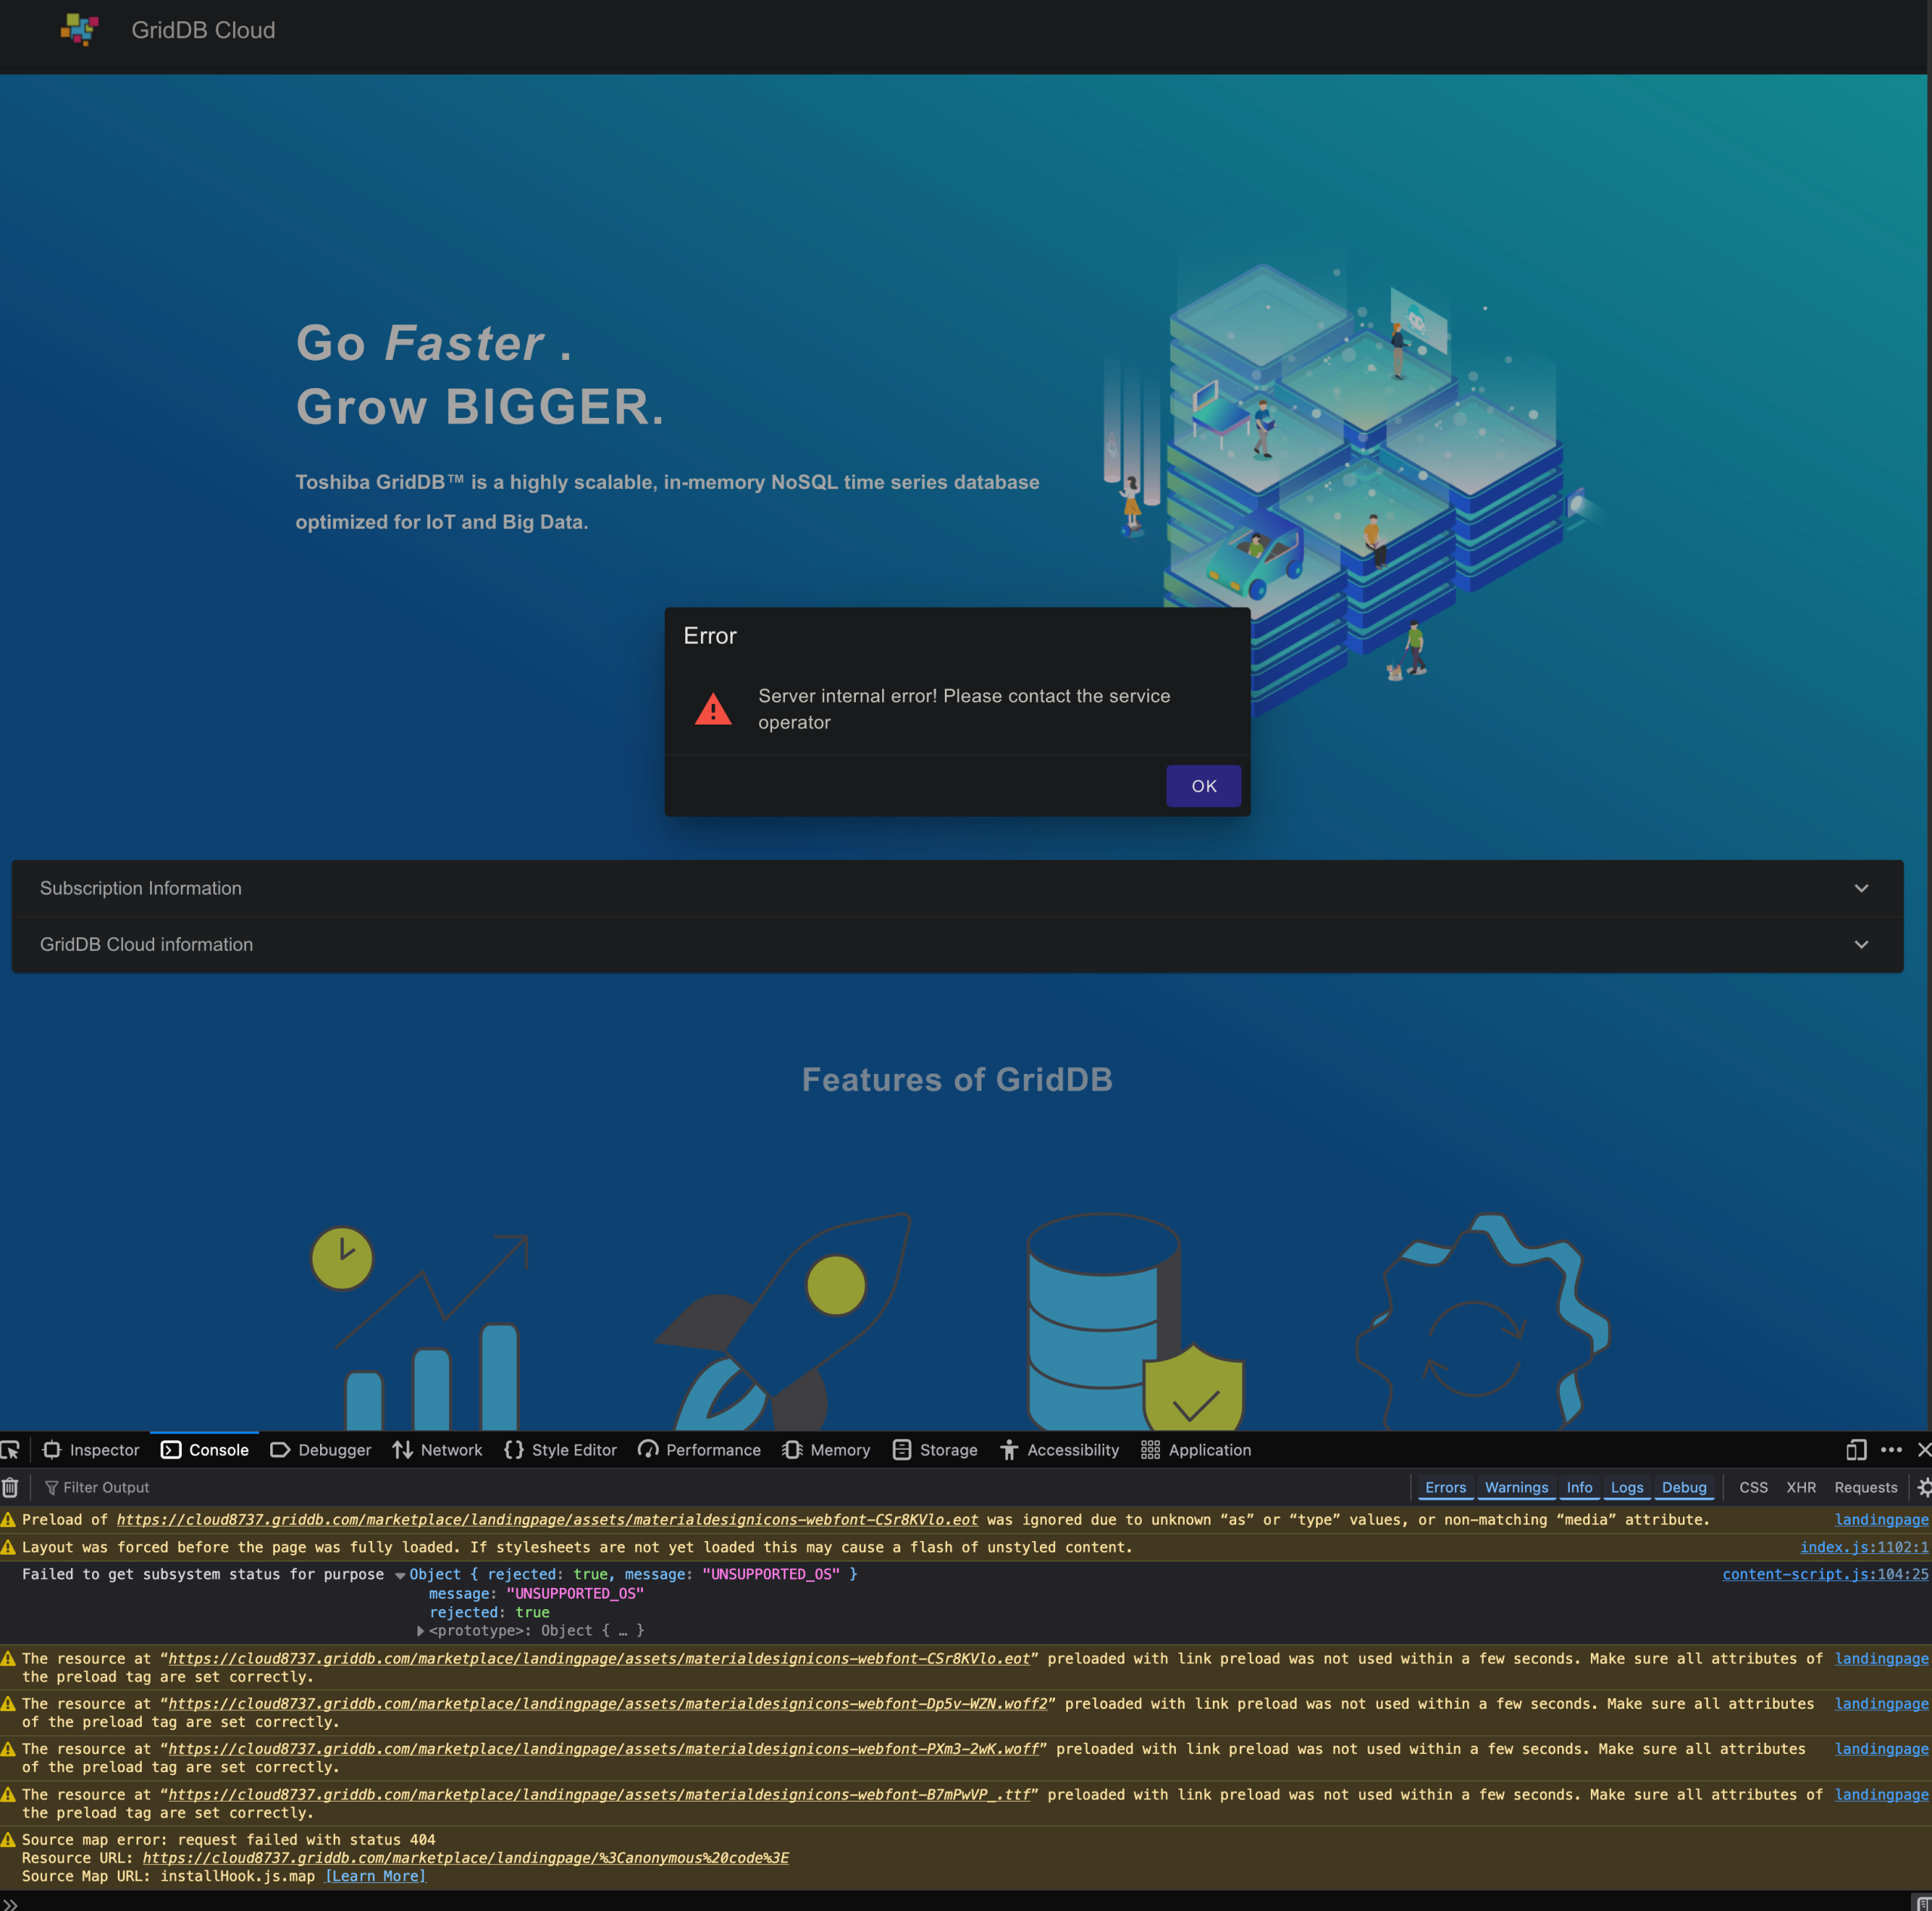Click the element picker icon in devtools
The width and height of the screenshot is (1932, 1911).
10,1450
